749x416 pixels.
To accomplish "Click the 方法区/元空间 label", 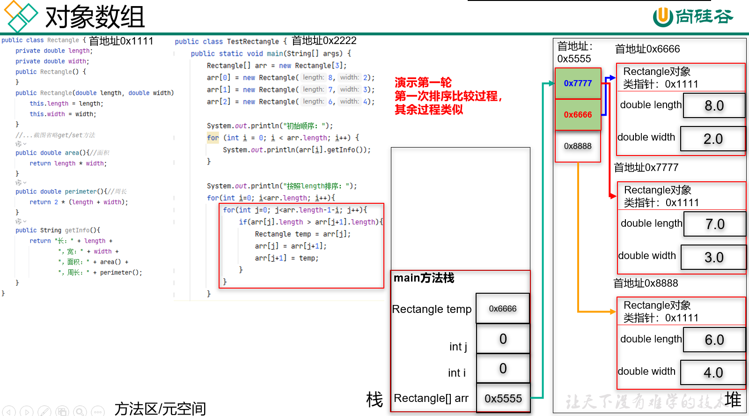I will tap(161, 409).
